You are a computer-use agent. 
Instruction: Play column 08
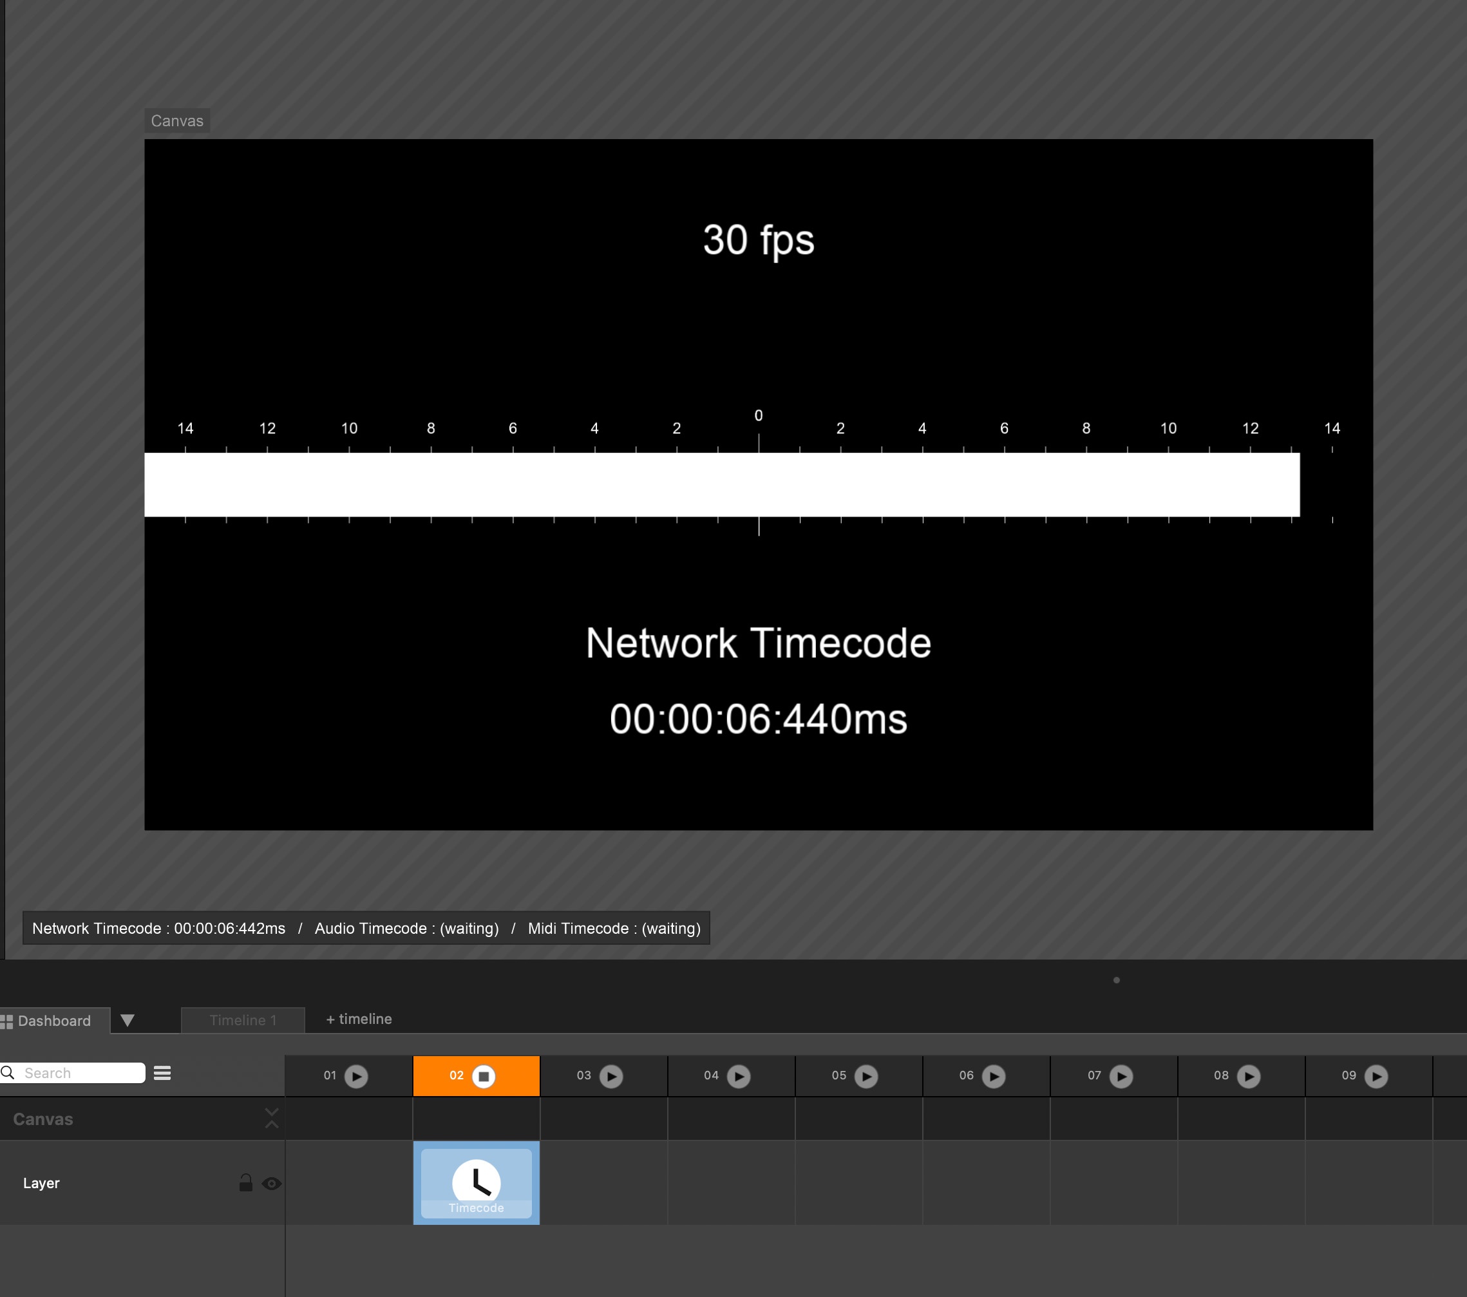[x=1249, y=1076]
